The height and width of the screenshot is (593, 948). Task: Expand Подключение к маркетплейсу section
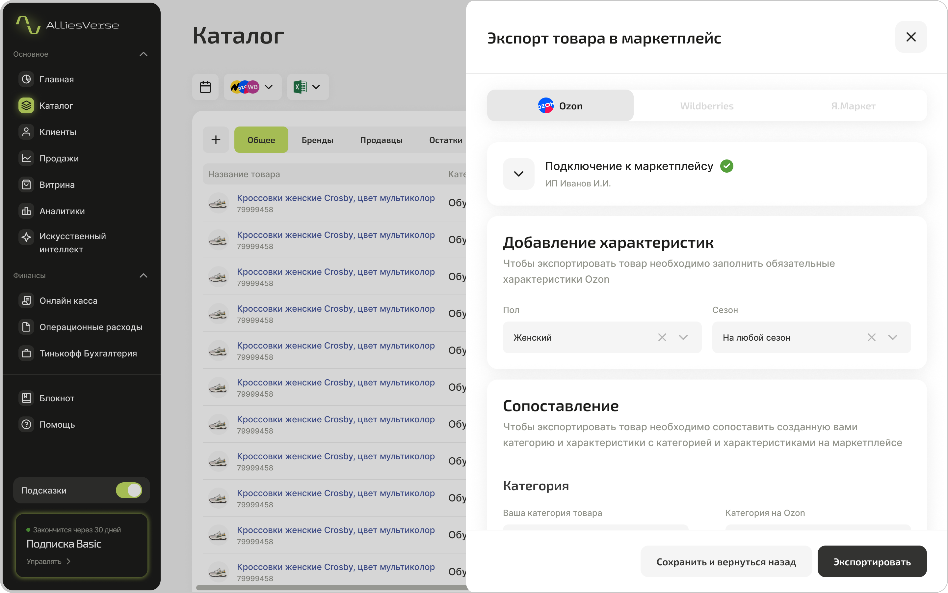[x=519, y=174]
